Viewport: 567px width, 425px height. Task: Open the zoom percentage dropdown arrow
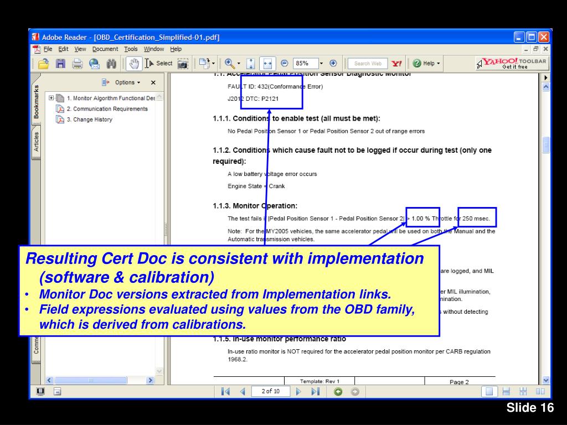(321, 63)
